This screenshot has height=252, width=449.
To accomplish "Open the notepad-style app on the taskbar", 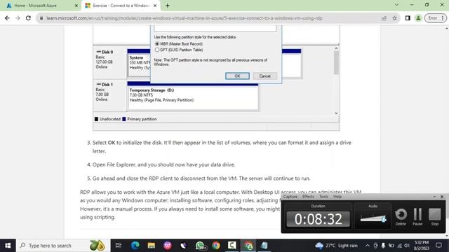I will [264, 246].
